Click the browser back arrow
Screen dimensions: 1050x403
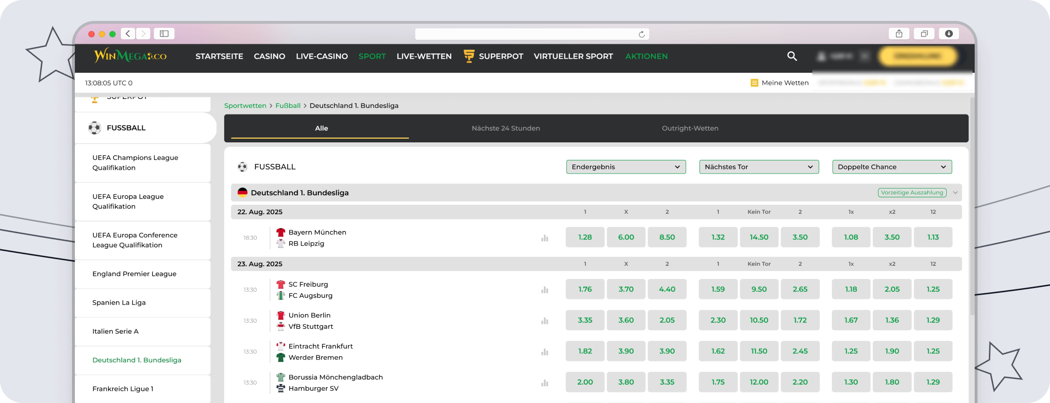(x=127, y=34)
